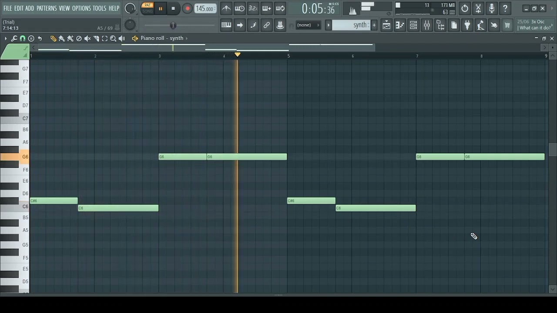Open piano roll menu arrow
The image size is (557, 313).
[5, 38]
